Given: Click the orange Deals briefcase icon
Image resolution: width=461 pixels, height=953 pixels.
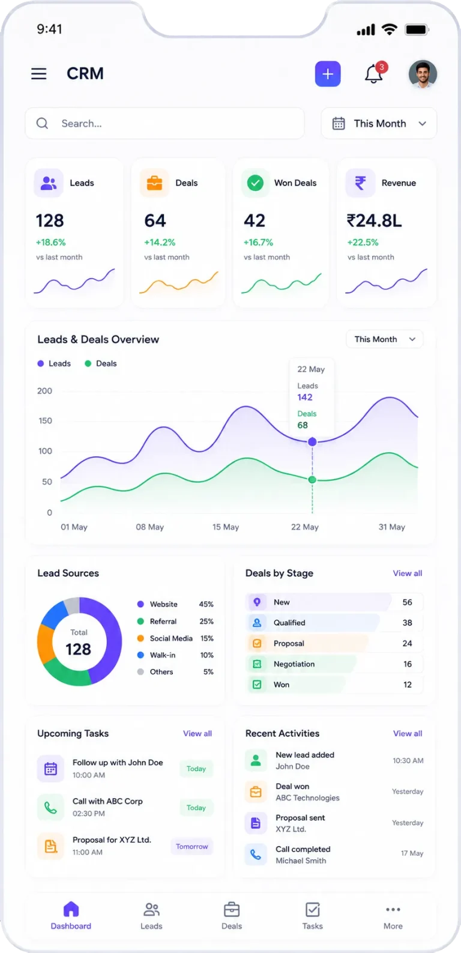Looking at the screenshot, I should coord(154,183).
